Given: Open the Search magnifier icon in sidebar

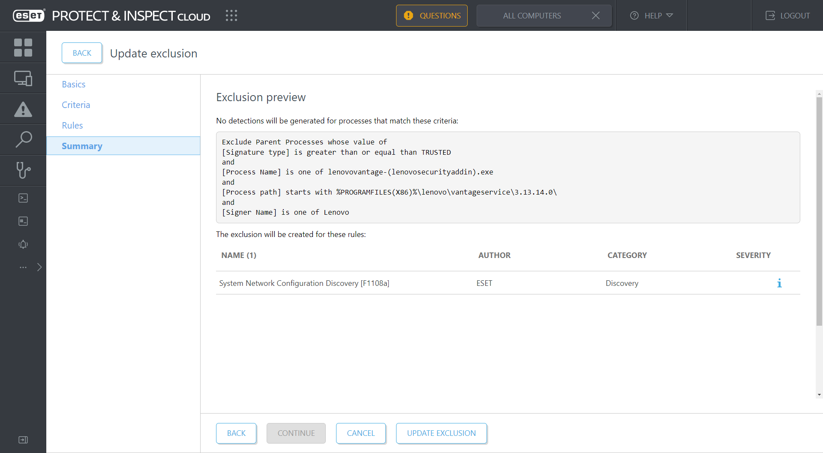Looking at the screenshot, I should click(x=23, y=140).
